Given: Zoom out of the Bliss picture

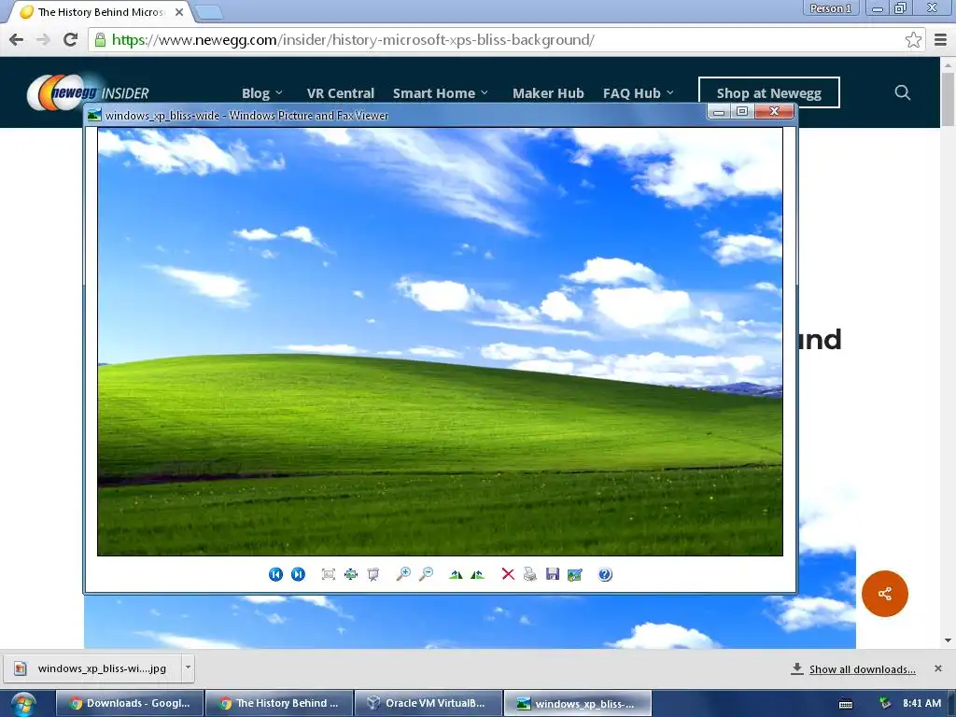Looking at the screenshot, I should [x=426, y=574].
